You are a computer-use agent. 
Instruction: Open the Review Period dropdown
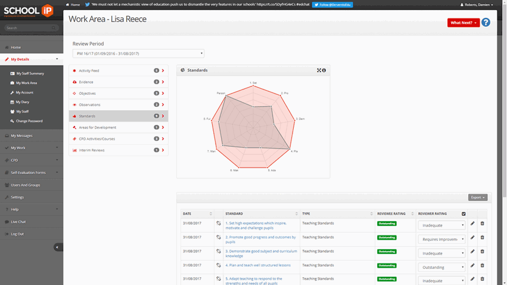138,54
